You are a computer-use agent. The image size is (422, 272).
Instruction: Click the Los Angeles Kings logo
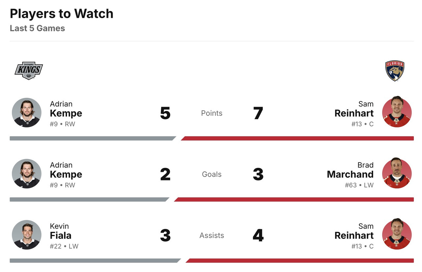pos(29,70)
